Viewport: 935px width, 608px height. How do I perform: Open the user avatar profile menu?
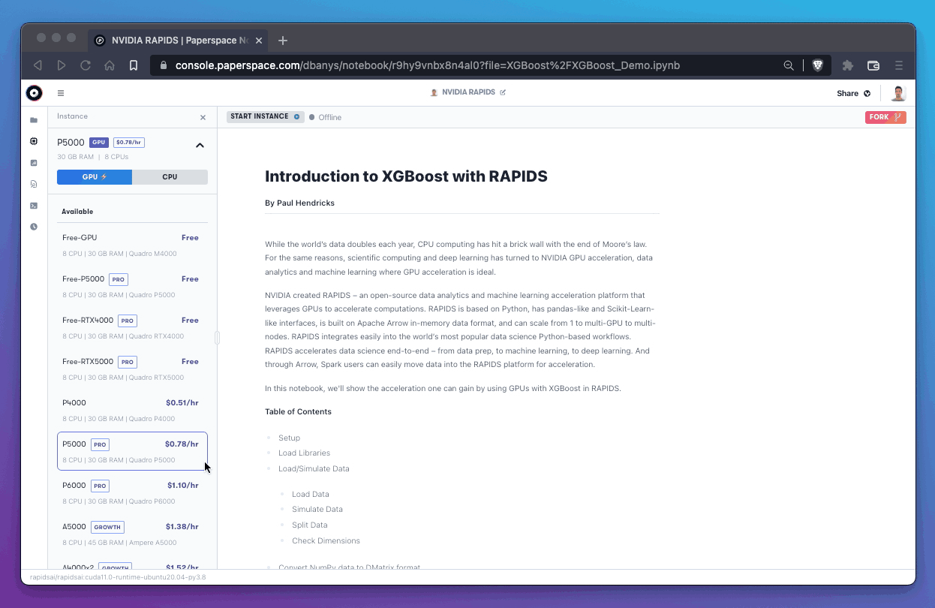click(898, 93)
